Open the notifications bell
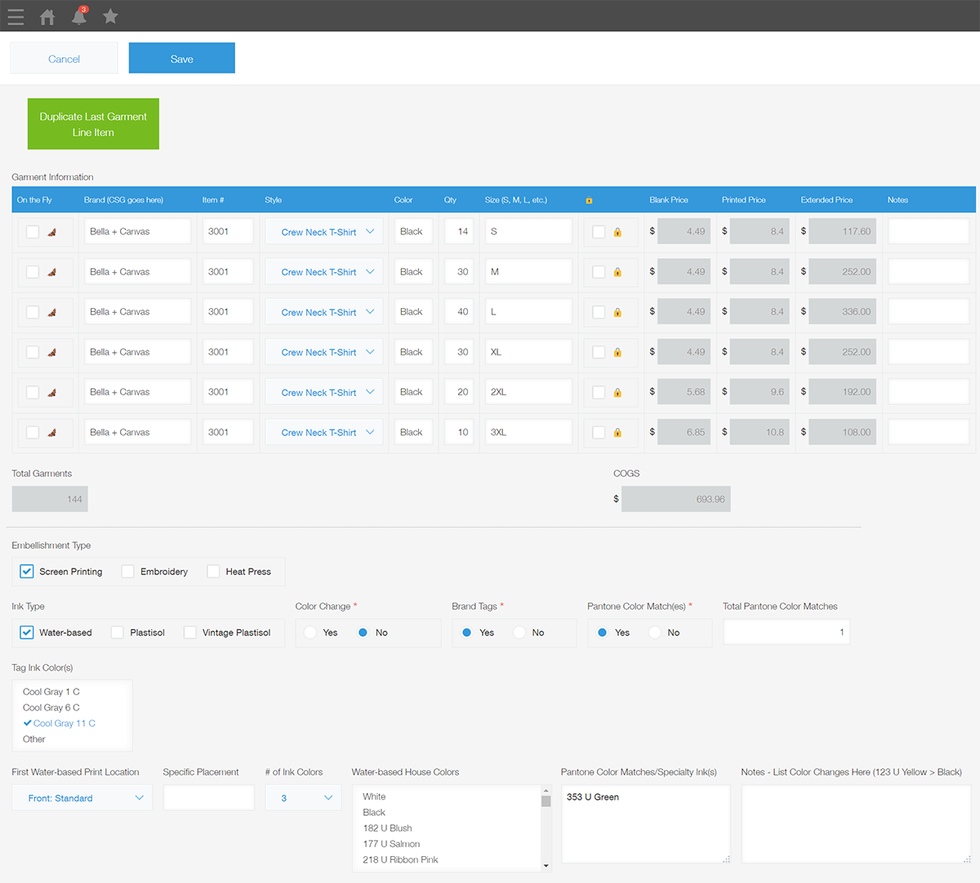 click(x=79, y=16)
